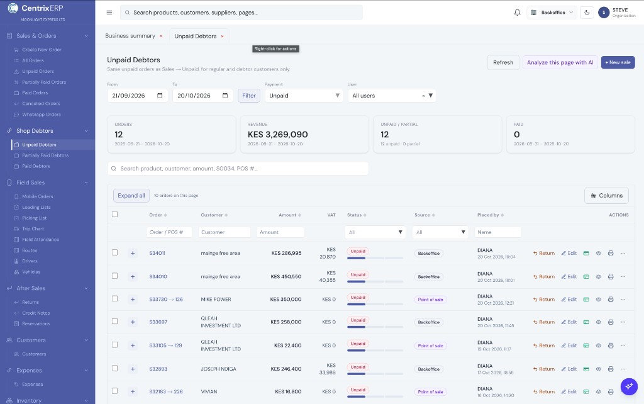The image size is (644, 404).
Task: Close the Business summary tab
Action: [x=161, y=36]
